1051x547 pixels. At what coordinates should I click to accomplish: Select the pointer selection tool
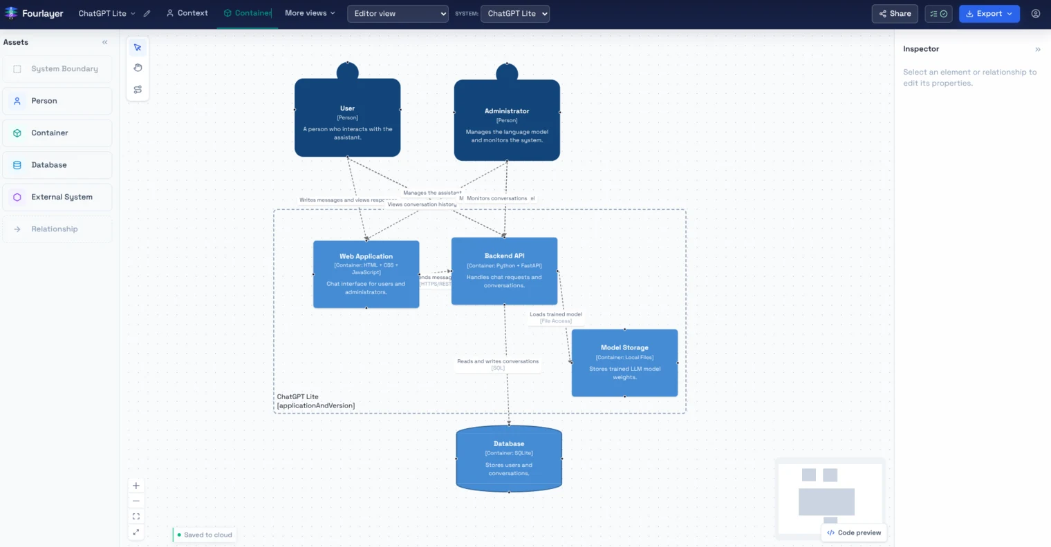138,48
